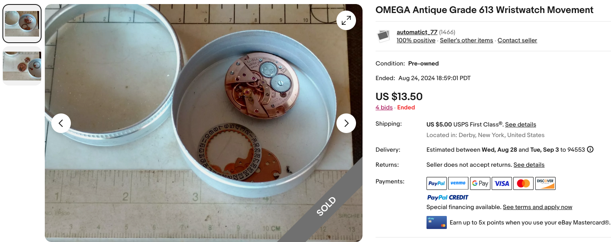Click the PayPal payment icon

pos(437,183)
